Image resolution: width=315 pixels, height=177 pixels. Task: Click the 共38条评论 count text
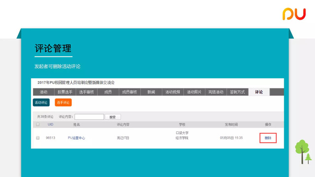click(45, 117)
